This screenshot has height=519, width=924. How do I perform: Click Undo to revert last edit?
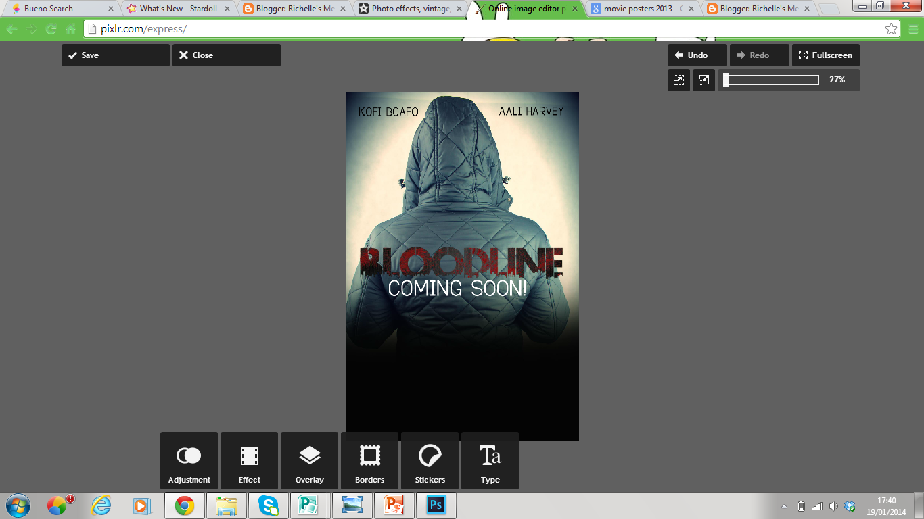coord(697,55)
